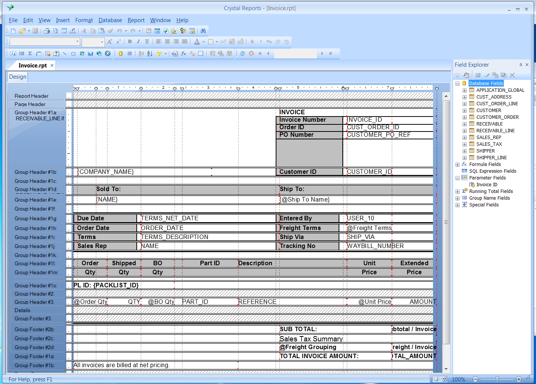Viewport: 536px width, 384px height.
Task: Insert a map with globe icon
Action: [x=99, y=54]
